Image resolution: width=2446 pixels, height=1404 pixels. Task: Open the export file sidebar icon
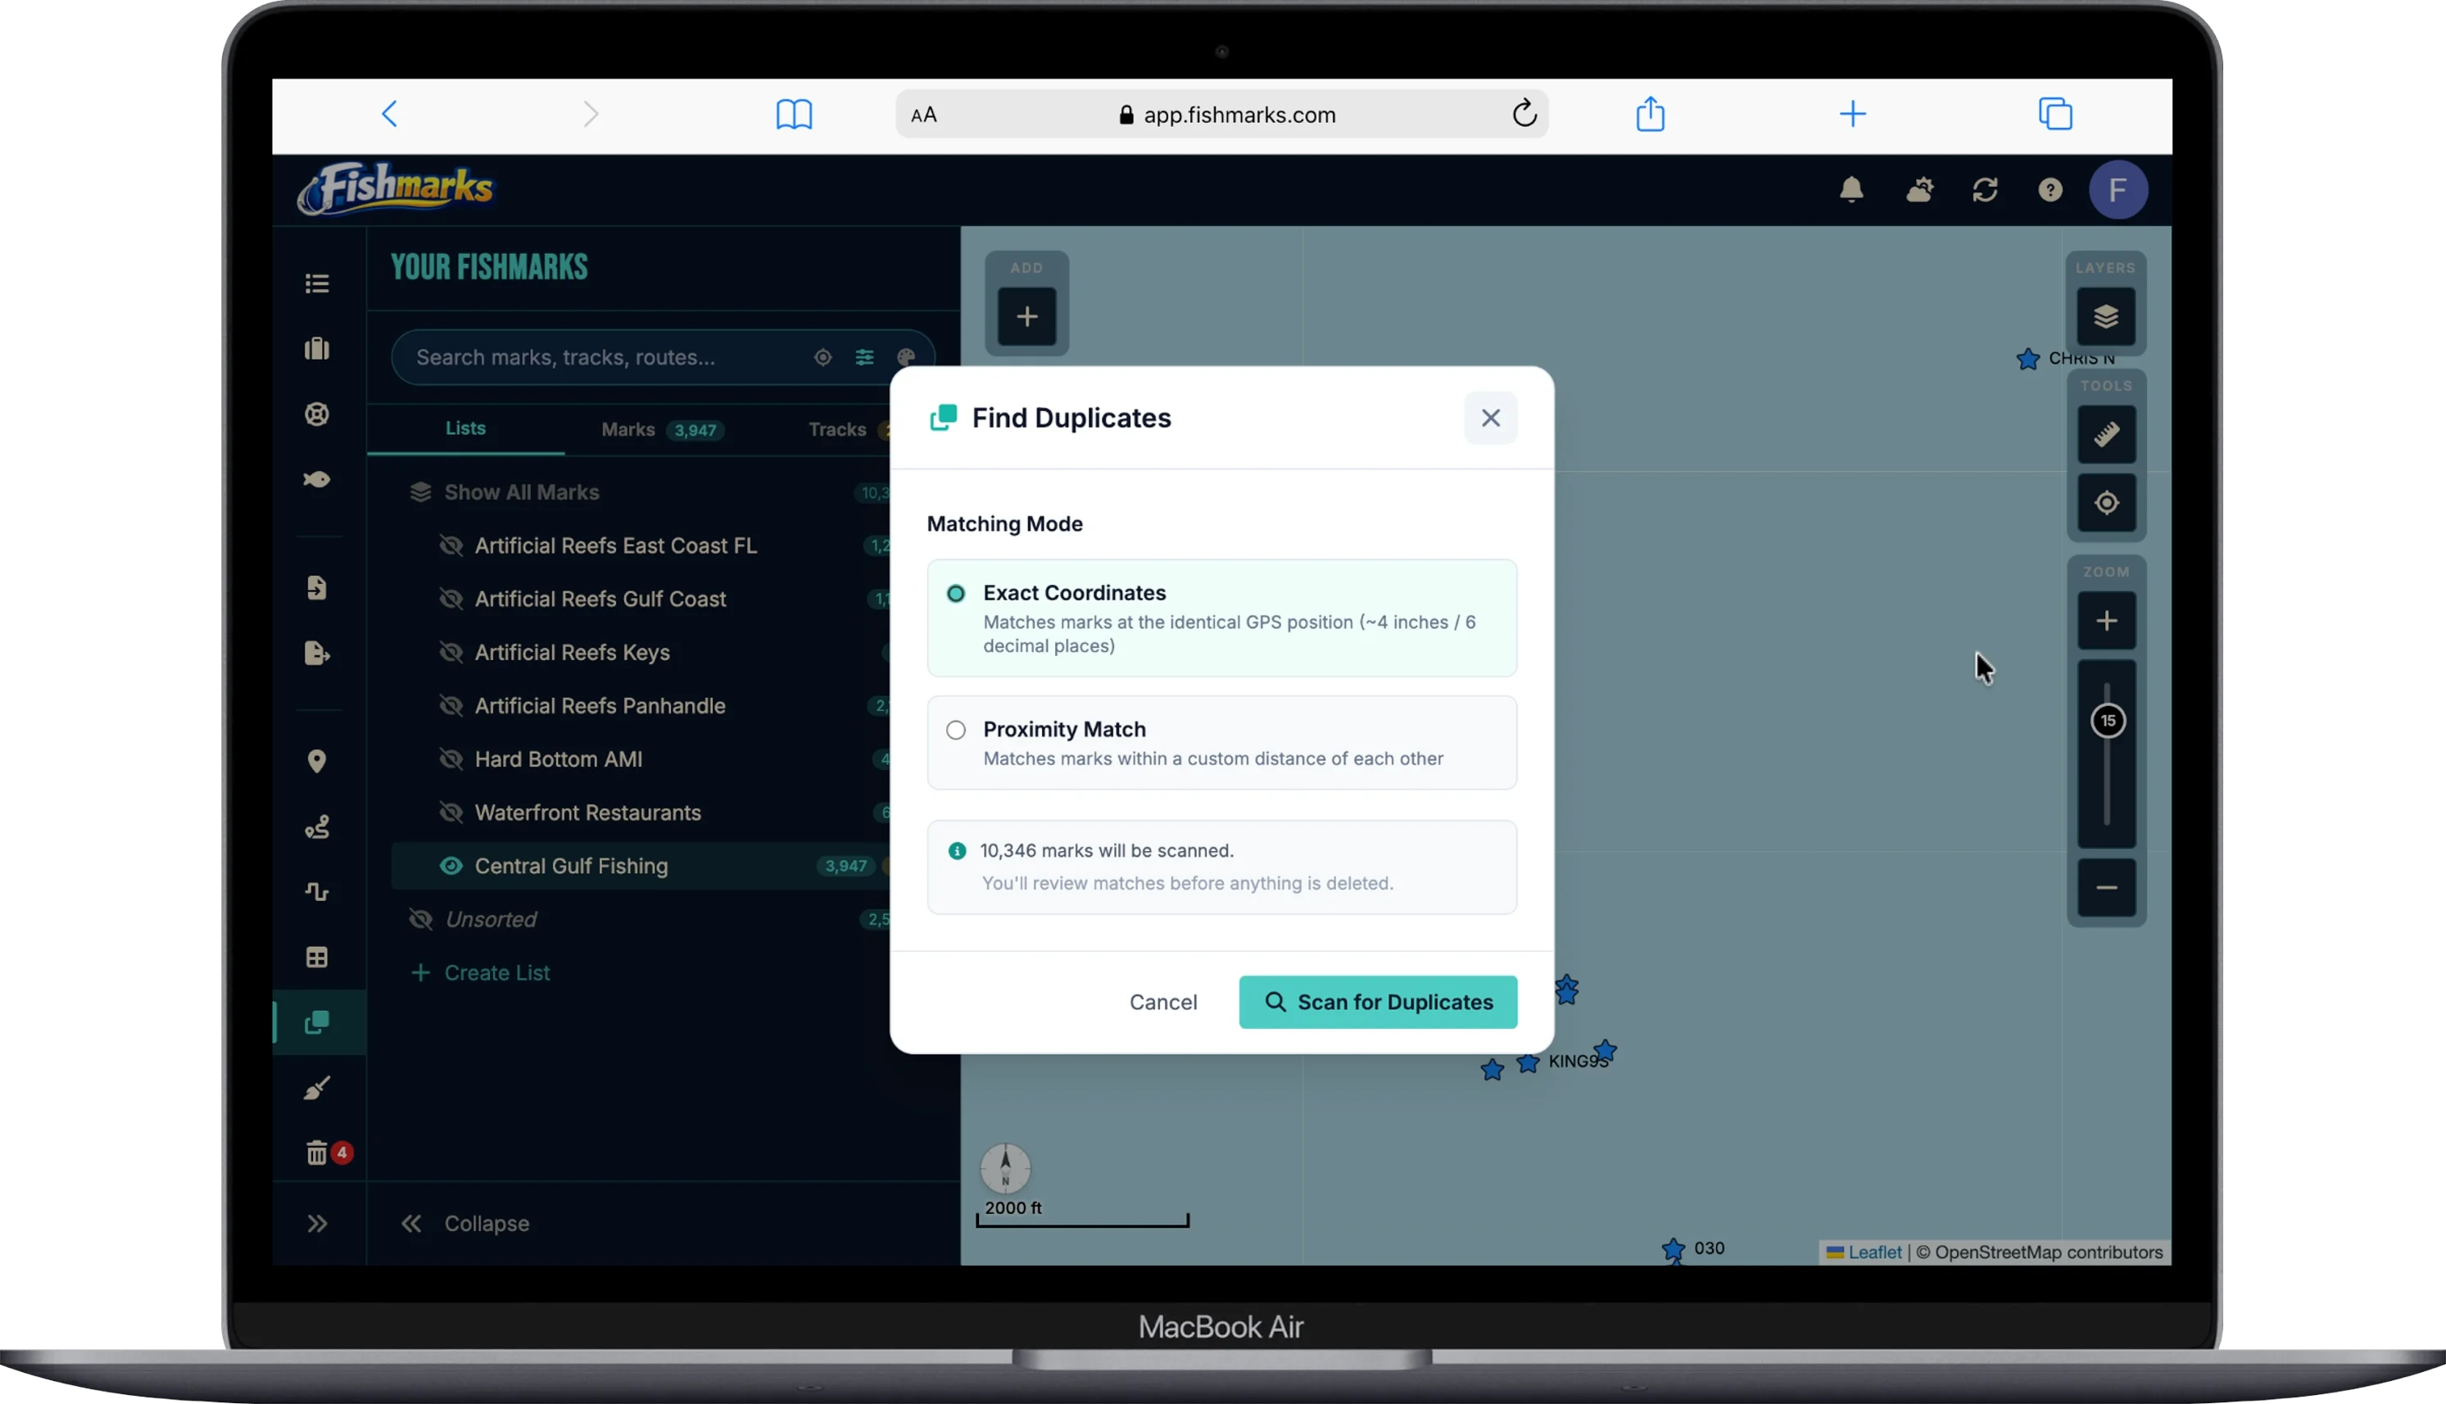tap(317, 653)
